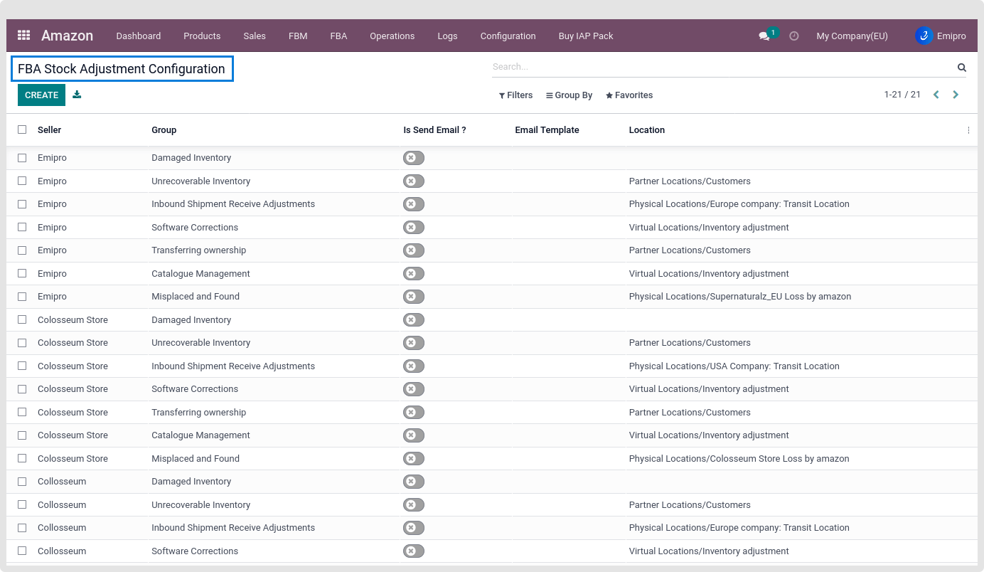This screenshot has height=572, width=984.
Task: Open the Configuration menu
Action: pyautogui.click(x=508, y=36)
